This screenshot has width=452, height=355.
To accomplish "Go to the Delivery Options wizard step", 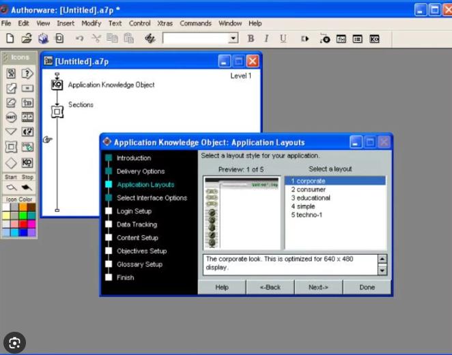I will coord(141,171).
